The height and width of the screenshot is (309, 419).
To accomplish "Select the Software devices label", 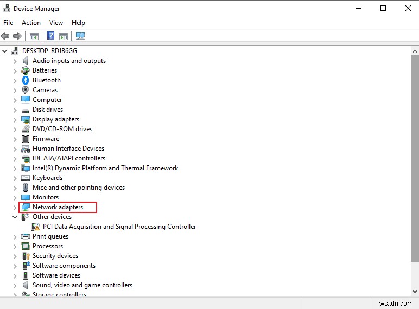I will click(x=56, y=275).
